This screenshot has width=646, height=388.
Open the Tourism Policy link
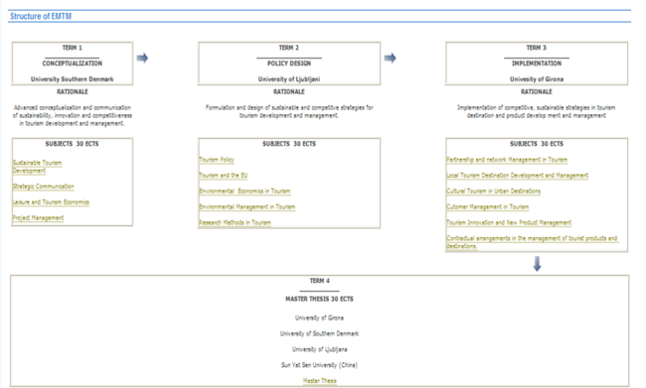point(217,160)
